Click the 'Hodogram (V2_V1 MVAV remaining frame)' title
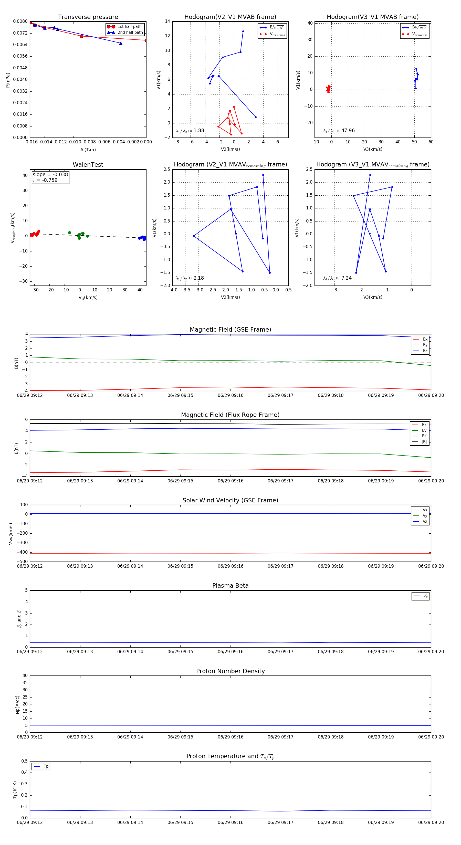The width and height of the screenshot is (461, 845). (x=230, y=165)
